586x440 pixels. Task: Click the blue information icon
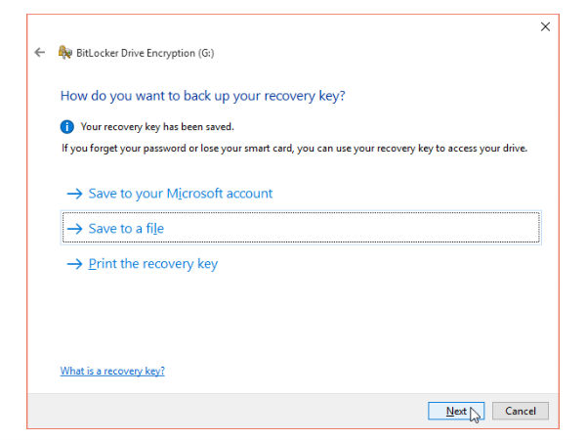[66, 127]
